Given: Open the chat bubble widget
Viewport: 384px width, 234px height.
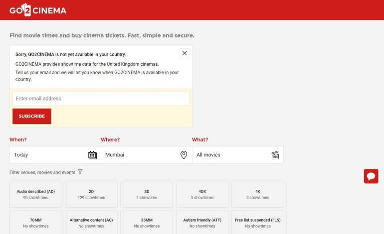Looking at the screenshot, I should point(371,176).
